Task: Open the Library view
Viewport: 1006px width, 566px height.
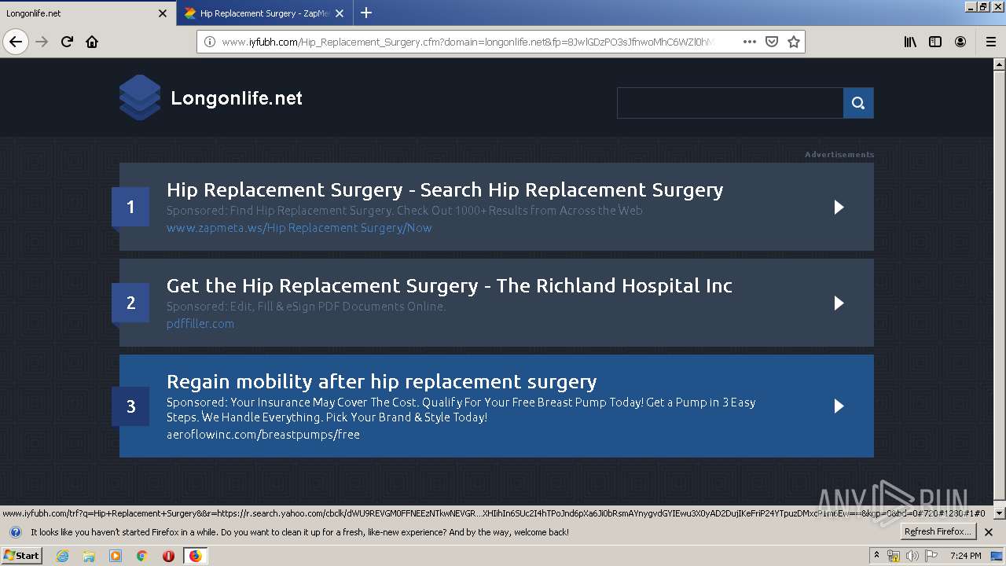Action: click(x=910, y=42)
